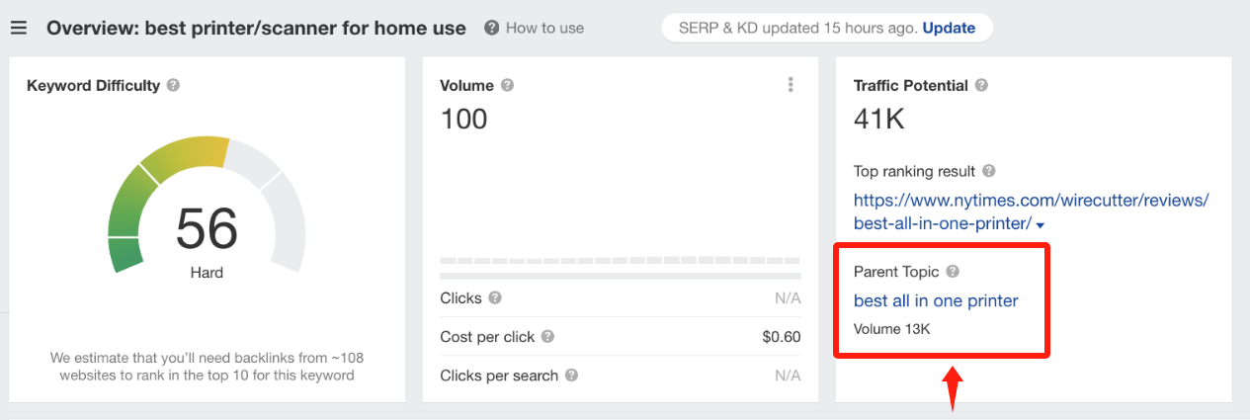Click the help icon next to Clicks
Image resolution: width=1250 pixels, height=420 pixels.
pos(495,297)
